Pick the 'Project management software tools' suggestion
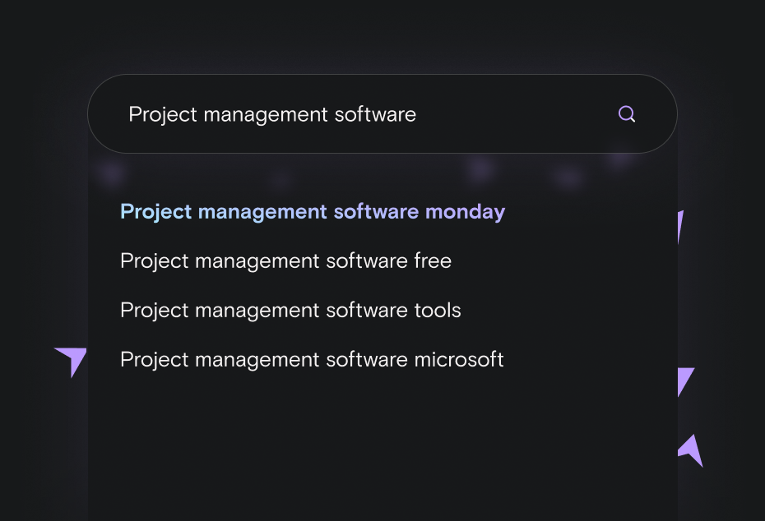 pos(290,311)
